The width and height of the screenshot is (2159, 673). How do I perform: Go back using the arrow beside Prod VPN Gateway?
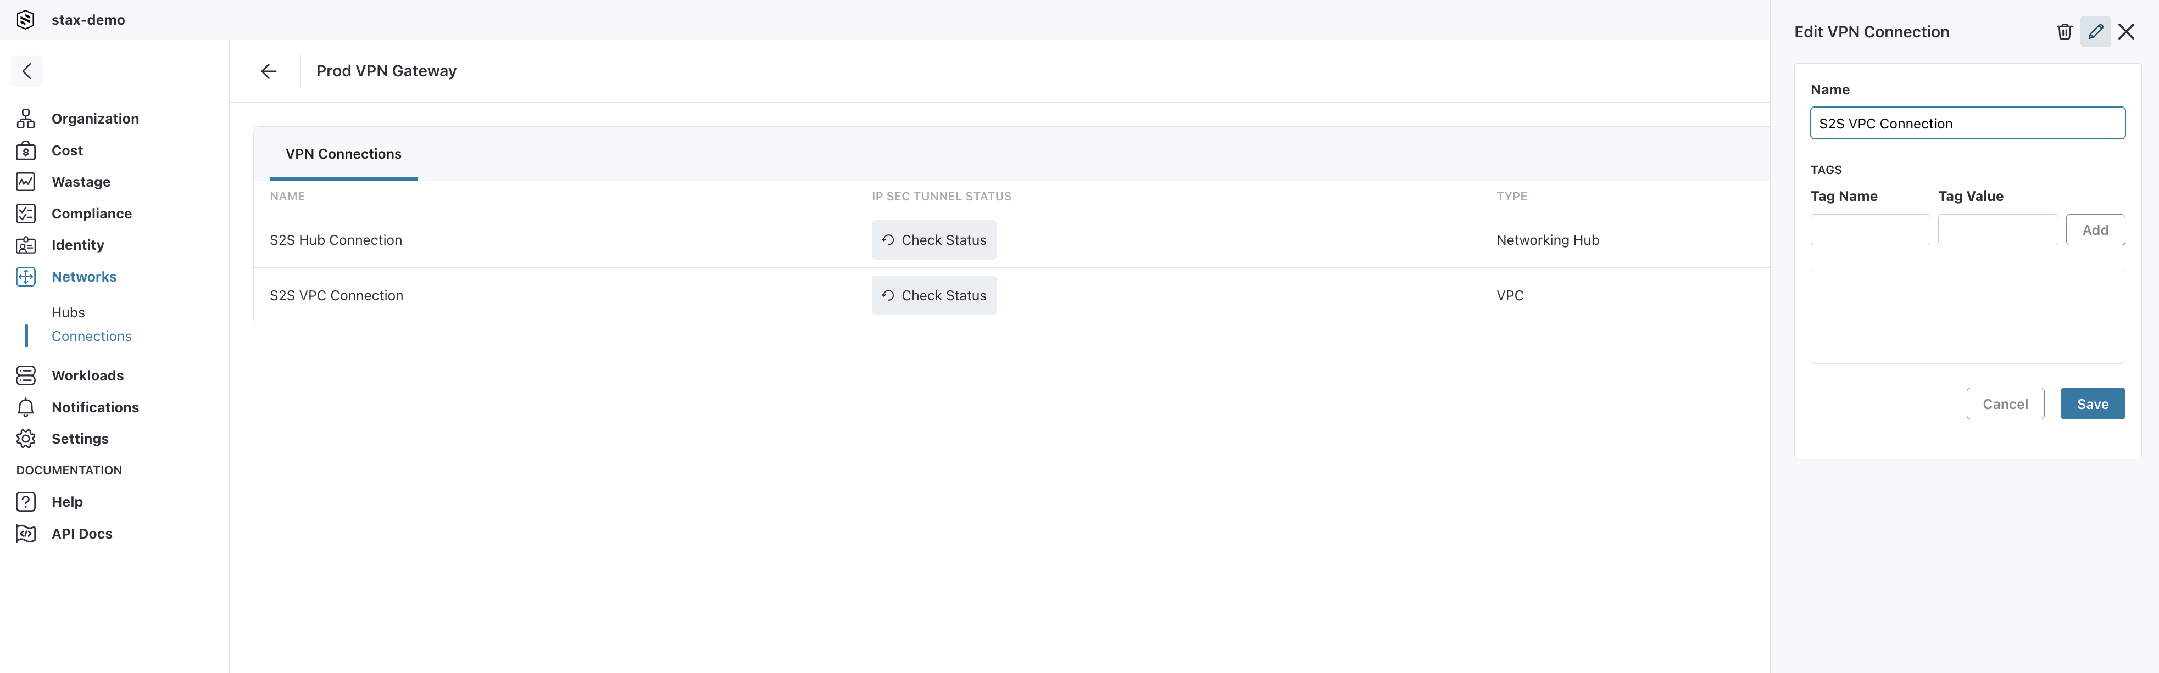(x=268, y=71)
